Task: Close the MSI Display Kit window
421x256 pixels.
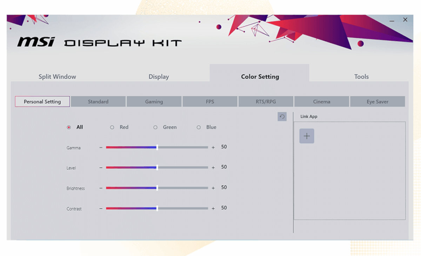Action: tap(405, 20)
